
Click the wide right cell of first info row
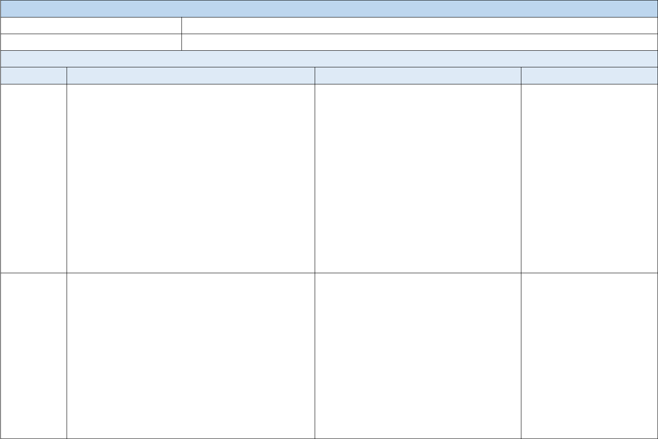(x=419, y=26)
